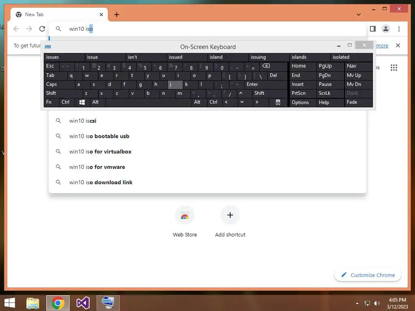The width and height of the screenshot is (415, 311).
Task: Toggle the left Alt key
Action: [98, 102]
